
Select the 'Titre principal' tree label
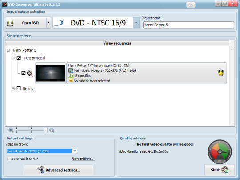pos(34,58)
